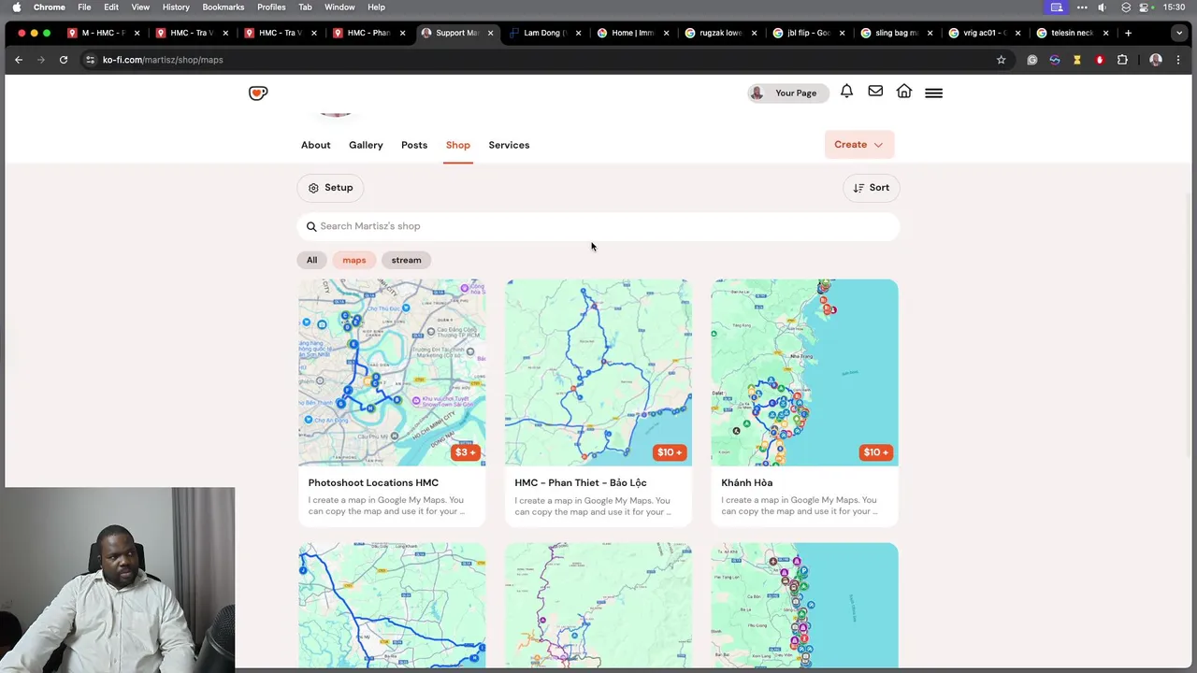Click the Photoshoot Locations HMC title
This screenshot has width=1197, height=673.
[x=373, y=482]
